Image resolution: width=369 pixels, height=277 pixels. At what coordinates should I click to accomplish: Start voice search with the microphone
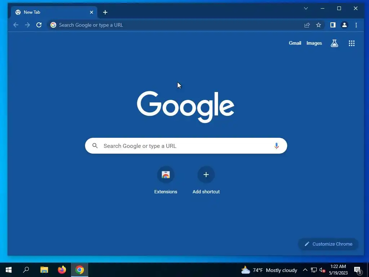click(x=276, y=146)
